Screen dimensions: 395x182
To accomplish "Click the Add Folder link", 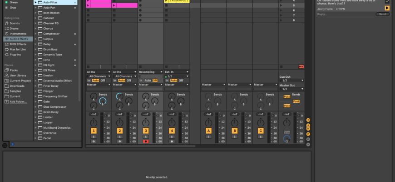I will 18,101.
